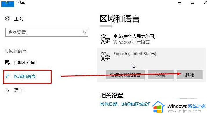Close the settings window
207x115 pixels.
(x=206, y=3)
